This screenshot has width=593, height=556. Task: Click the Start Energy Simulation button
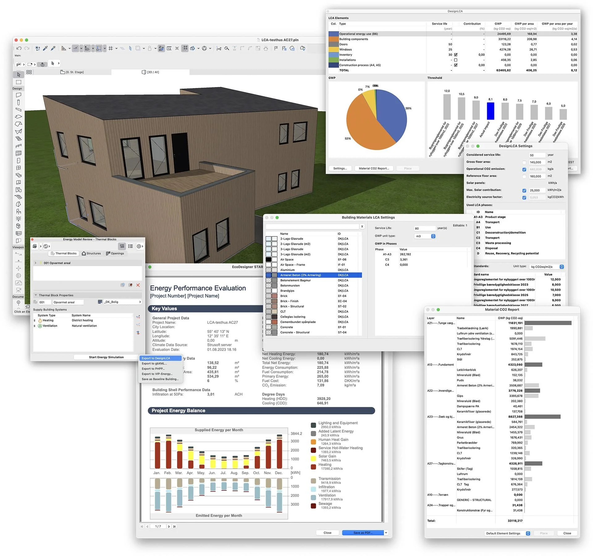pyautogui.click(x=106, y=357)
